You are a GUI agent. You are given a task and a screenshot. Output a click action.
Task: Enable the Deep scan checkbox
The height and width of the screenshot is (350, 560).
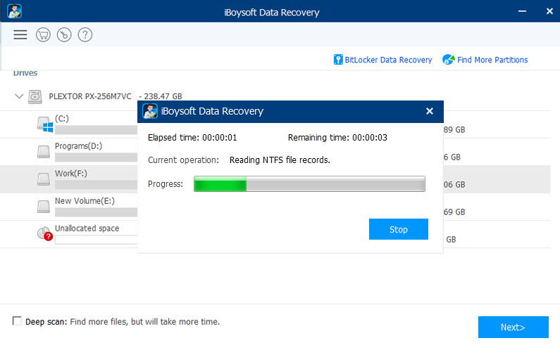pyautogui.click(x=17, y=320)
